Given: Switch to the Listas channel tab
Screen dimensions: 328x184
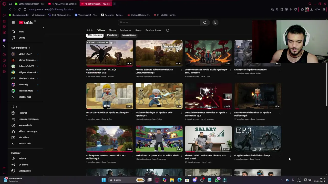Looking at the screenshot, I should pyautogui.click(x=138, y=30).
